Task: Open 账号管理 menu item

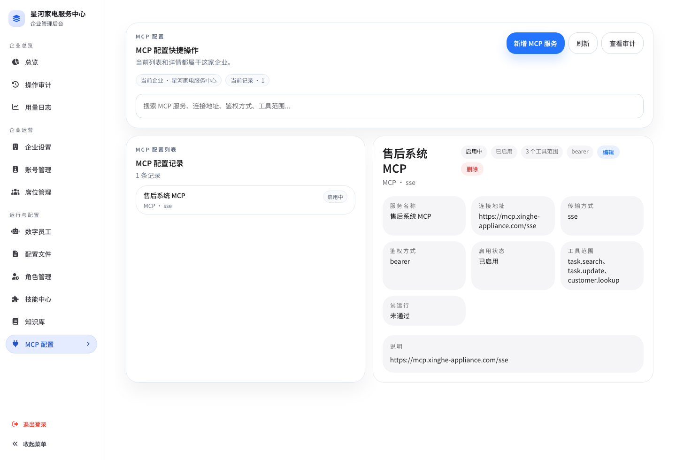Action: coord(38,170)
